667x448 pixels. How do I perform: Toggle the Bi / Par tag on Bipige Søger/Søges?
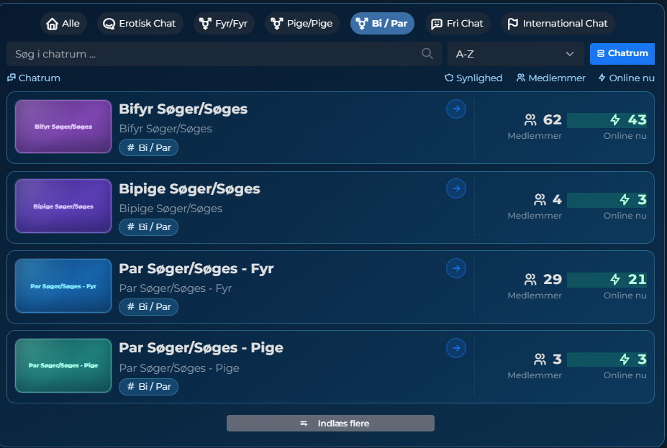(148, 227)
